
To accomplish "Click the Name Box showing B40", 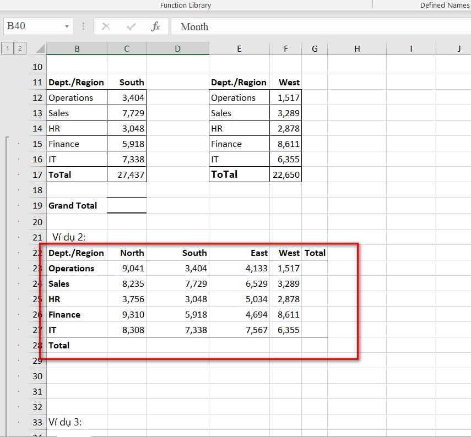I will tap(33, 26).
